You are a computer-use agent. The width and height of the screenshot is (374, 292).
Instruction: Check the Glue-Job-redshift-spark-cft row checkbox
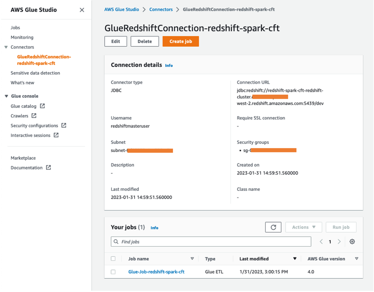[113, 272]
